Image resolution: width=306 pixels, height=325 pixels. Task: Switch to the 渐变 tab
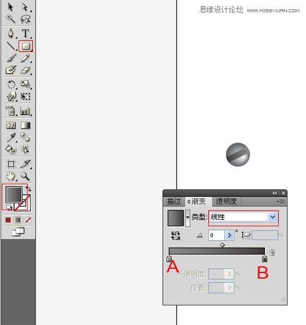(x=198, y=202)
